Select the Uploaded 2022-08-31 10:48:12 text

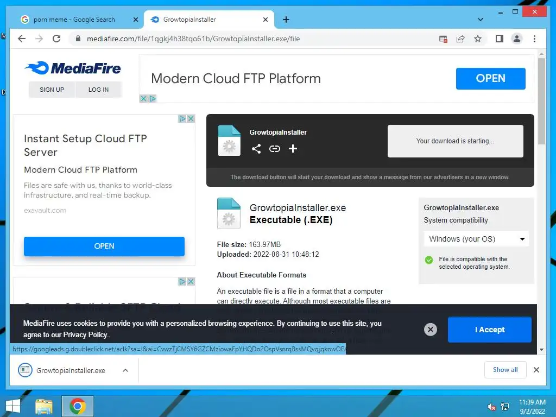[268, 254]
